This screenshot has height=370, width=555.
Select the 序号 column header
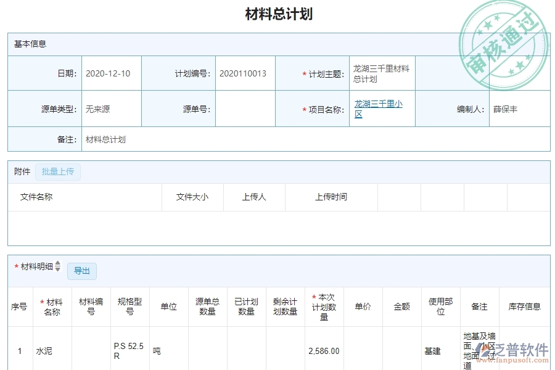[19, 305]
